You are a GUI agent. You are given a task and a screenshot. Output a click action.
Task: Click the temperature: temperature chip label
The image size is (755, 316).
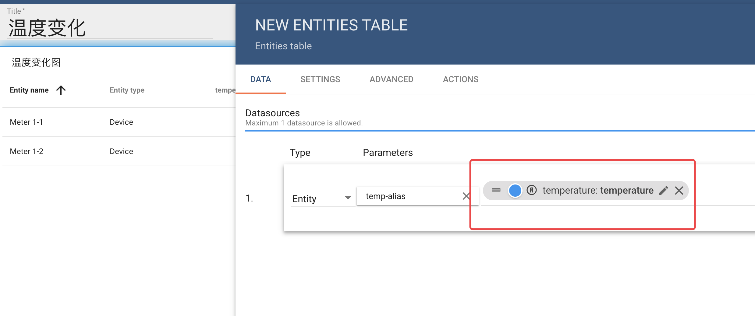pos(598,191)
